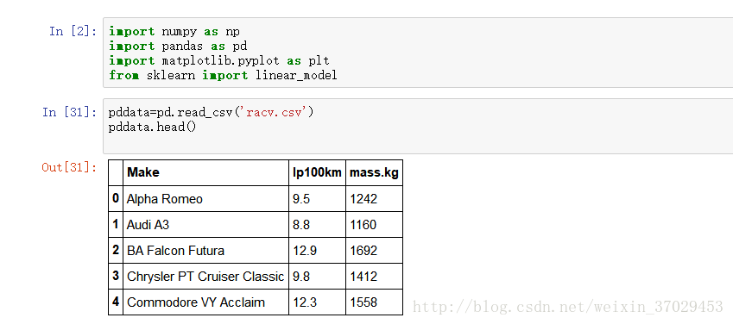Click the In [31] cell prompt
Image resolution: width=733 pixels, height=324 pixels.
click(70, 113)
